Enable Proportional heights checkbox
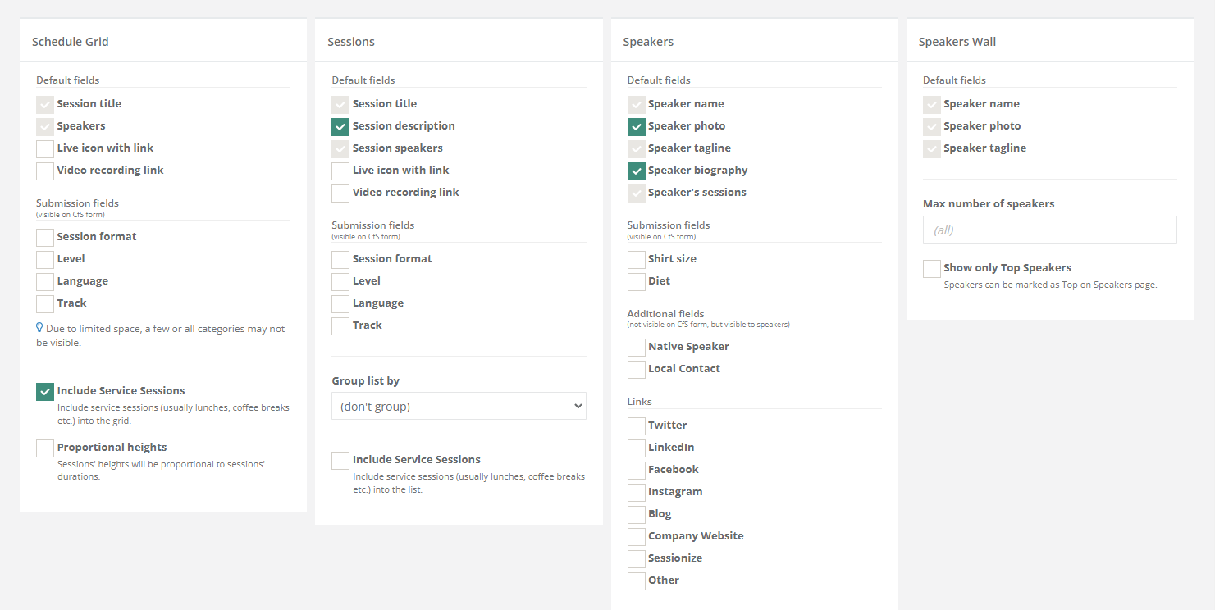 pyautogui.click(x=45, y=448)
